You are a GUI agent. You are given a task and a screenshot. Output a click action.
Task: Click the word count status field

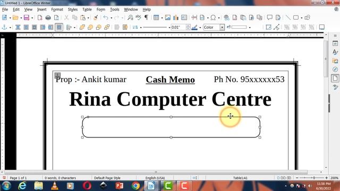[x=60, y=178]
